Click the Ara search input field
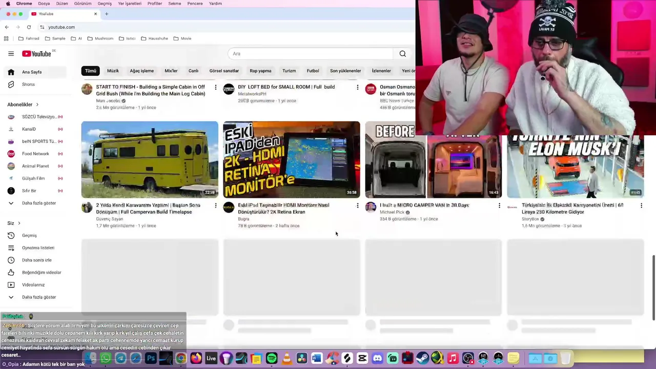The width and height of the screenshot is (656, 369). [311, 54]
